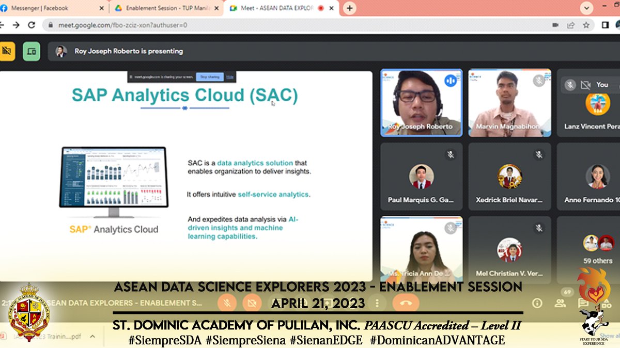
Task: Select Mel Christian V. participant tile
Action: click(510, 249)
